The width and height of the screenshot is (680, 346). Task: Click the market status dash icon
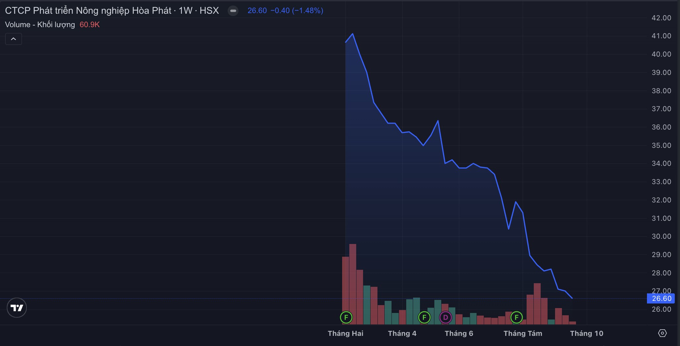pos(233,11)
